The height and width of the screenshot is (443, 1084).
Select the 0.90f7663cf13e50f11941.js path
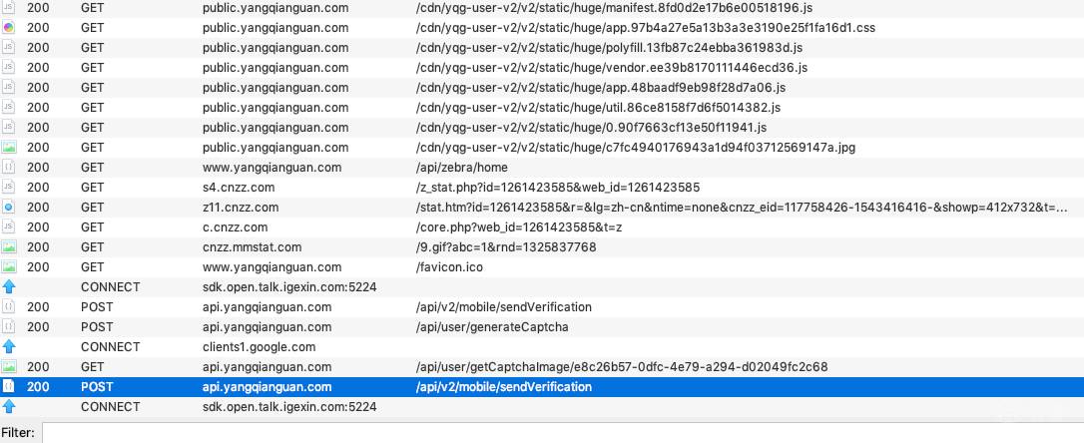[590, 128]
